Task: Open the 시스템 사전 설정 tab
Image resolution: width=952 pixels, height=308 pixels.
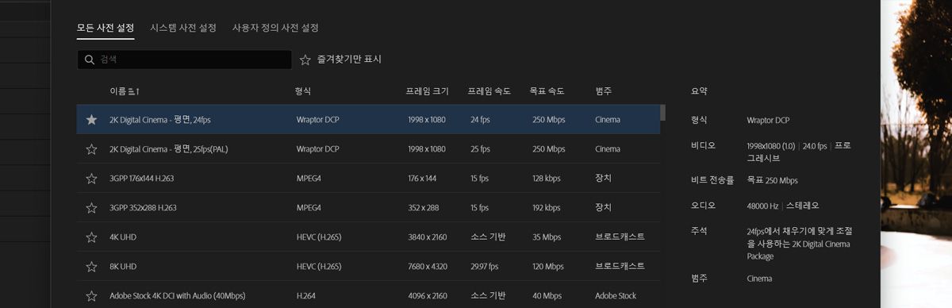Action: point(183,27)
